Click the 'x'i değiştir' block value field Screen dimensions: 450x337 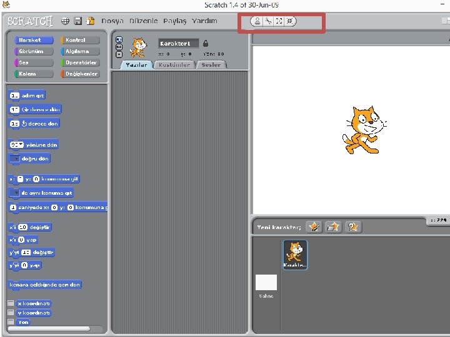pos(22,227)
